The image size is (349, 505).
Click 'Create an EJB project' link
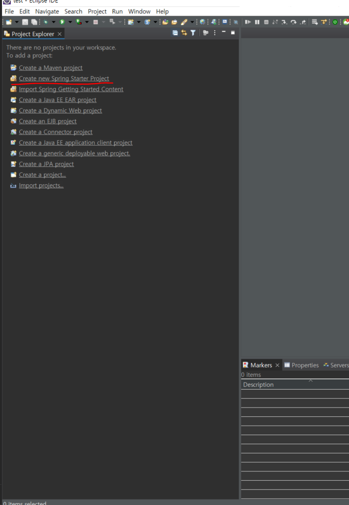[x=48, y=121]
